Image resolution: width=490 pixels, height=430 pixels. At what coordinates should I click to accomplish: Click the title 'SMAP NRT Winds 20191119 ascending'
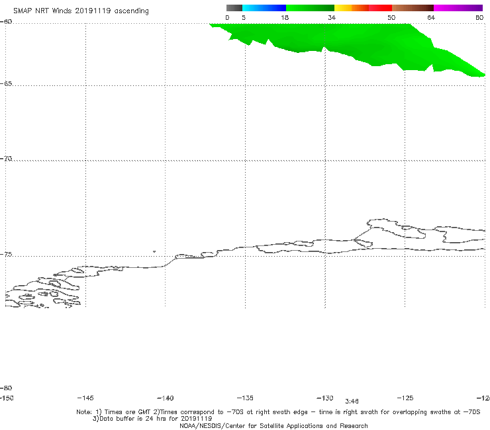(81, 11)
